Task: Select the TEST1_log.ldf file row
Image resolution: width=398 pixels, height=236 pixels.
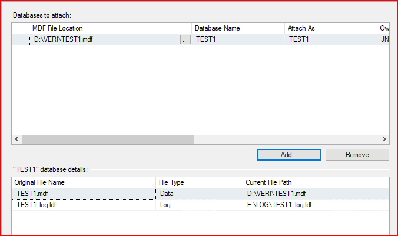Action: 82,205
